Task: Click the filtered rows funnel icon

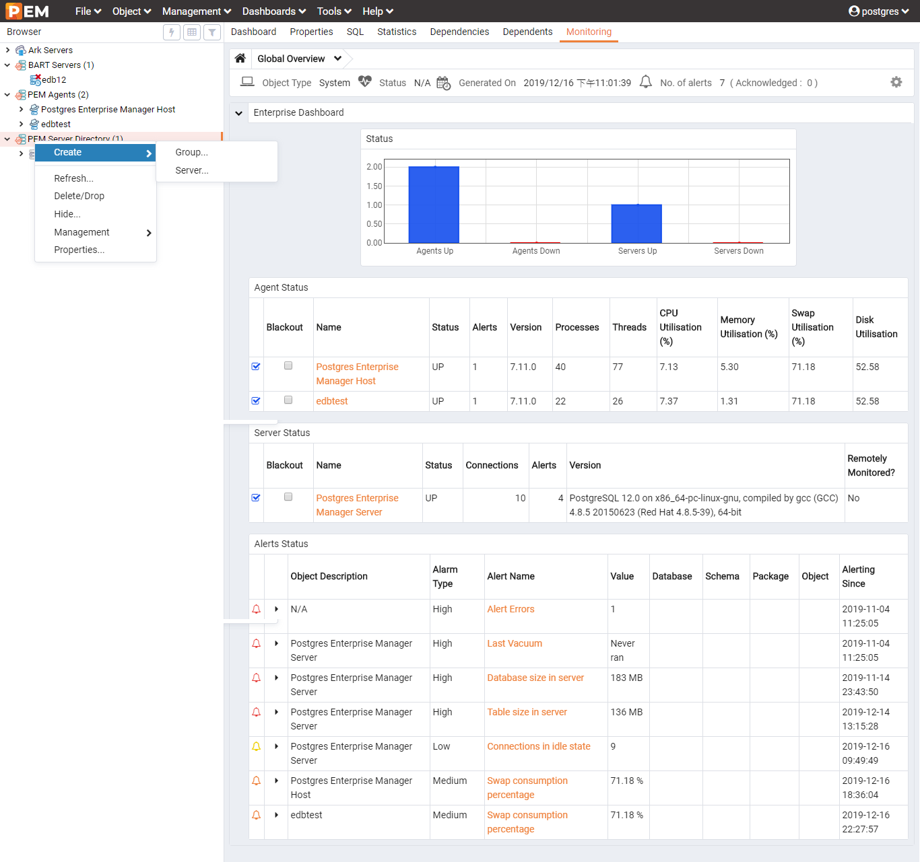Action: point(212,32)
